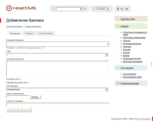
Task: Follow the Группы баннеров breadcrumb link
Action: [x=14, y=26]
